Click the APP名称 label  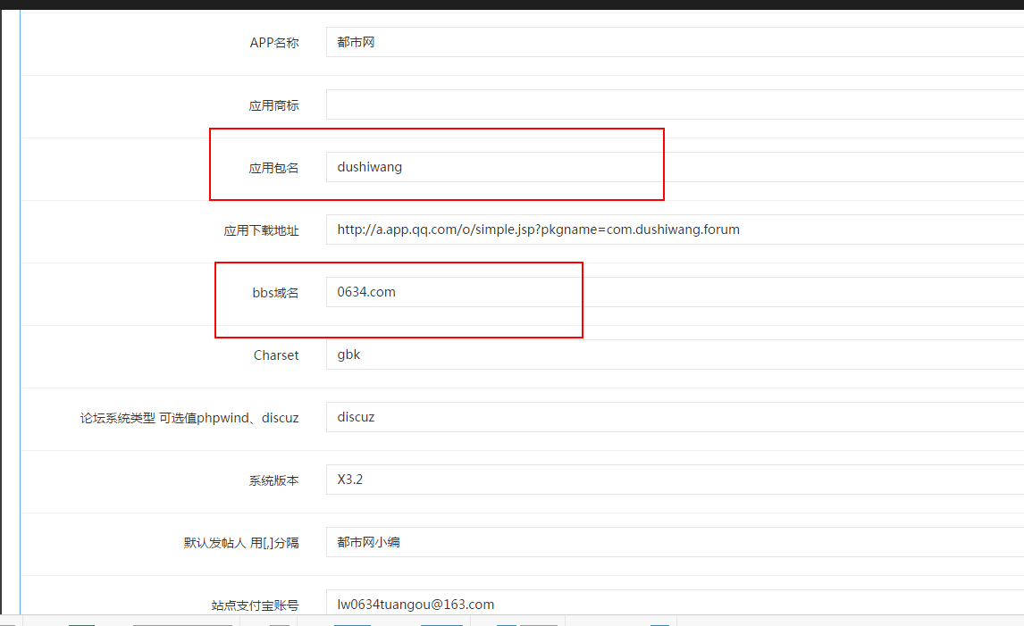click(x=274, y=43)
